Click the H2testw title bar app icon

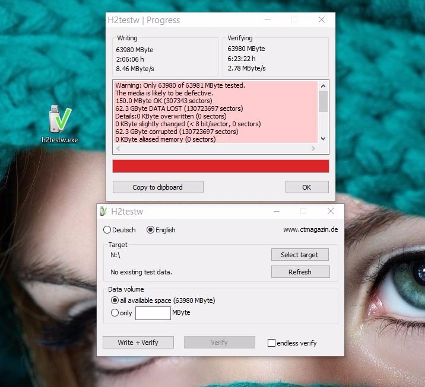tap(103, 211)
